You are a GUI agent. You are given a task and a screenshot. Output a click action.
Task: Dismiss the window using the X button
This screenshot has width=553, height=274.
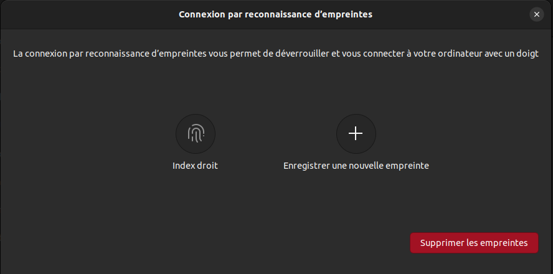coord(536,14)
